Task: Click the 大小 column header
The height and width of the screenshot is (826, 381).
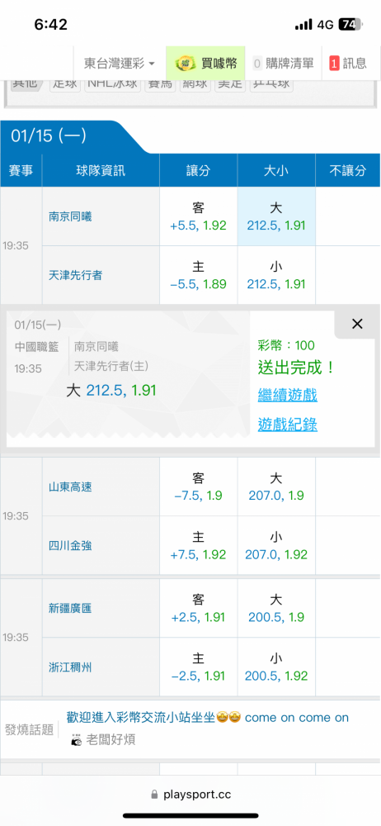Action: click(276, 170)
